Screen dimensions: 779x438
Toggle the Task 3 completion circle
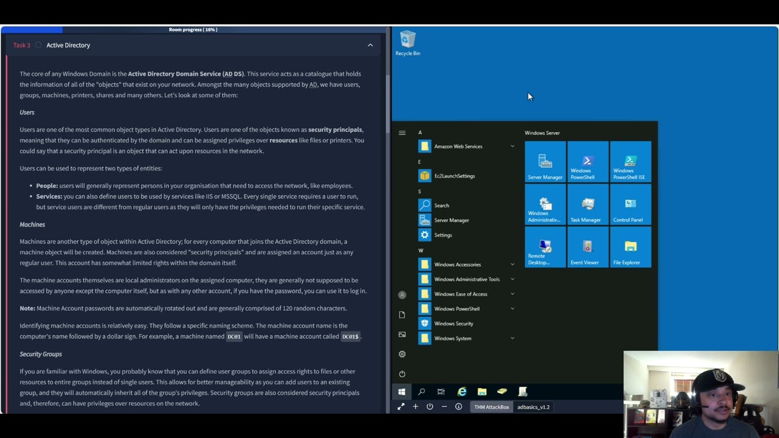coord(38,45)
